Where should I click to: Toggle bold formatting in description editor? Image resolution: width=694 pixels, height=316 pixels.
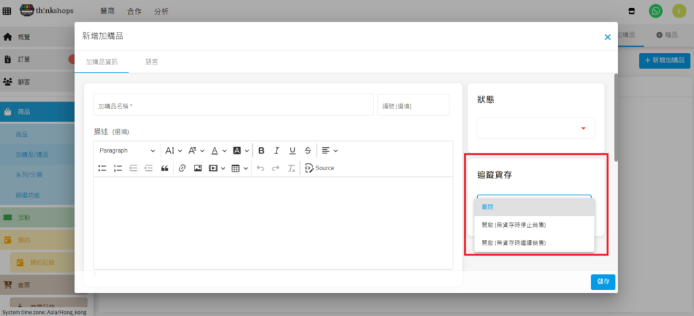coord(261,151)
